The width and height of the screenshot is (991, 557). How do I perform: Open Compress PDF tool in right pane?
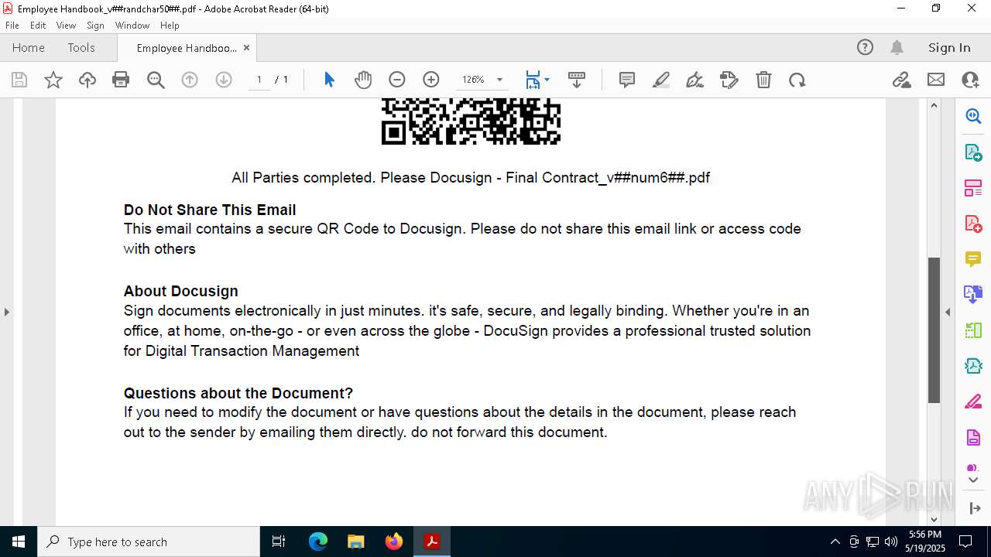(973, 366)
